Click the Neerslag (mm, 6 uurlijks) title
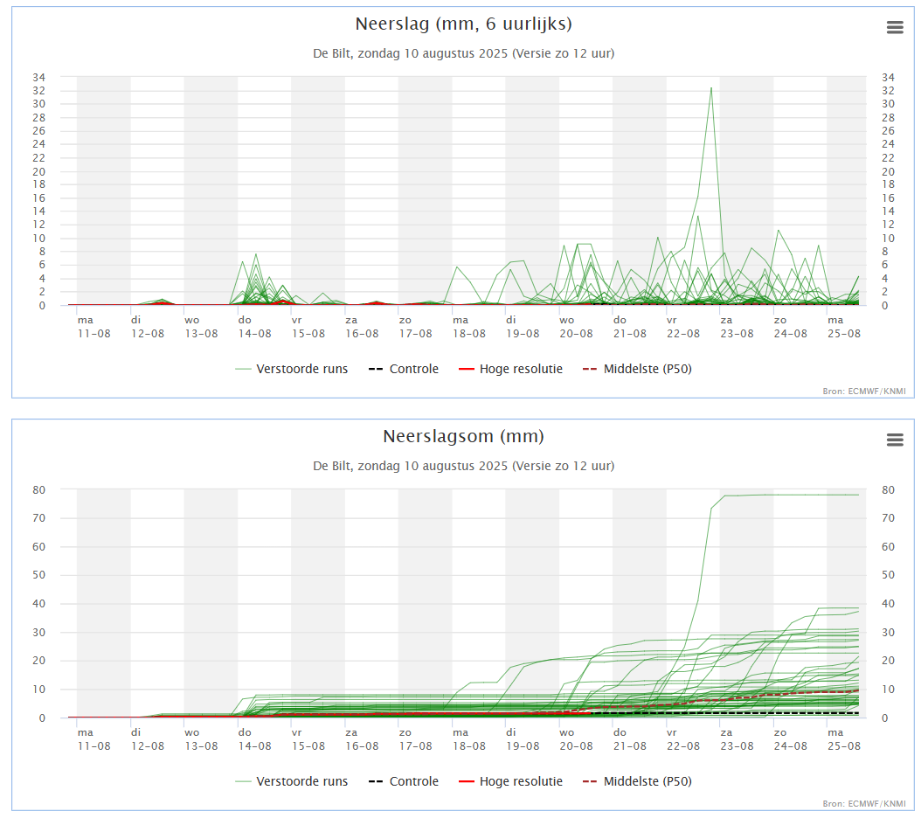 pos(463,24)
